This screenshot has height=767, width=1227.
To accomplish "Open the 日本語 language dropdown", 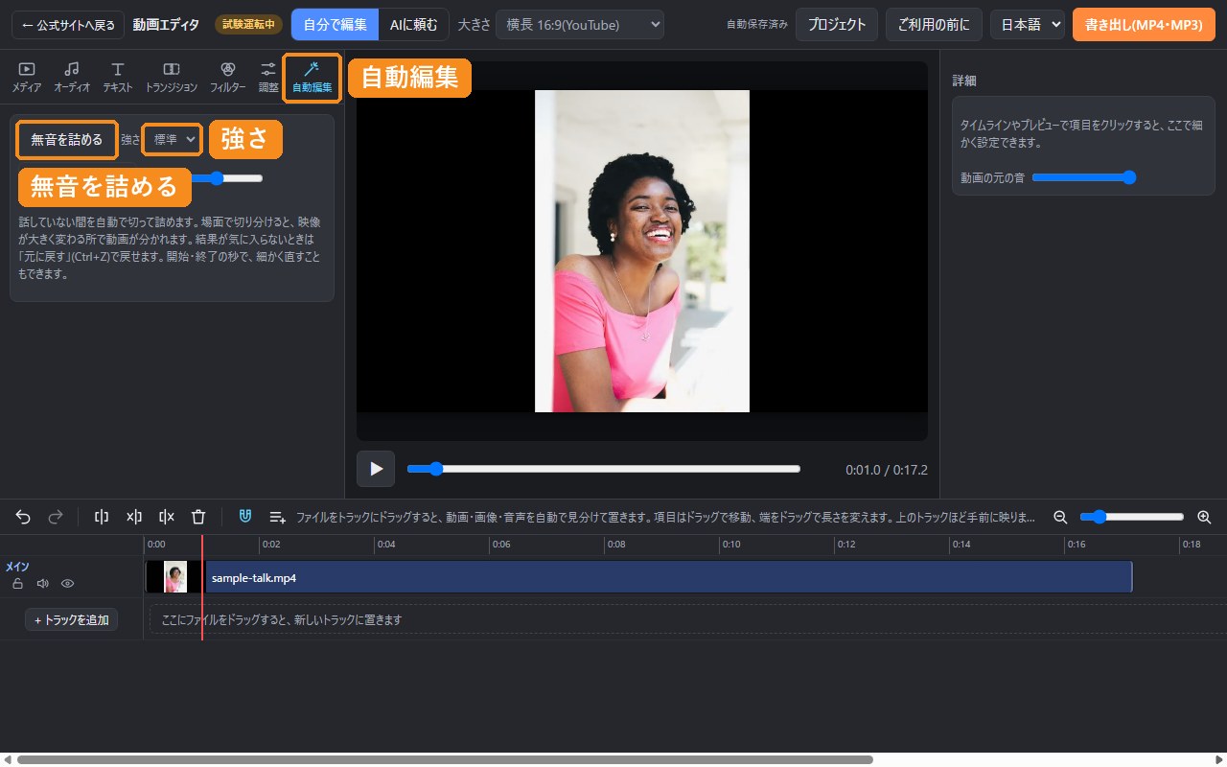I will [x=1028, y=25].
